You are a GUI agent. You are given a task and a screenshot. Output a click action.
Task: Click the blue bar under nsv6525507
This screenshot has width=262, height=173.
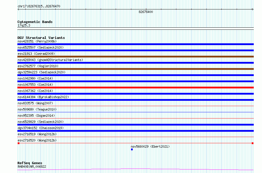point(135,50)
